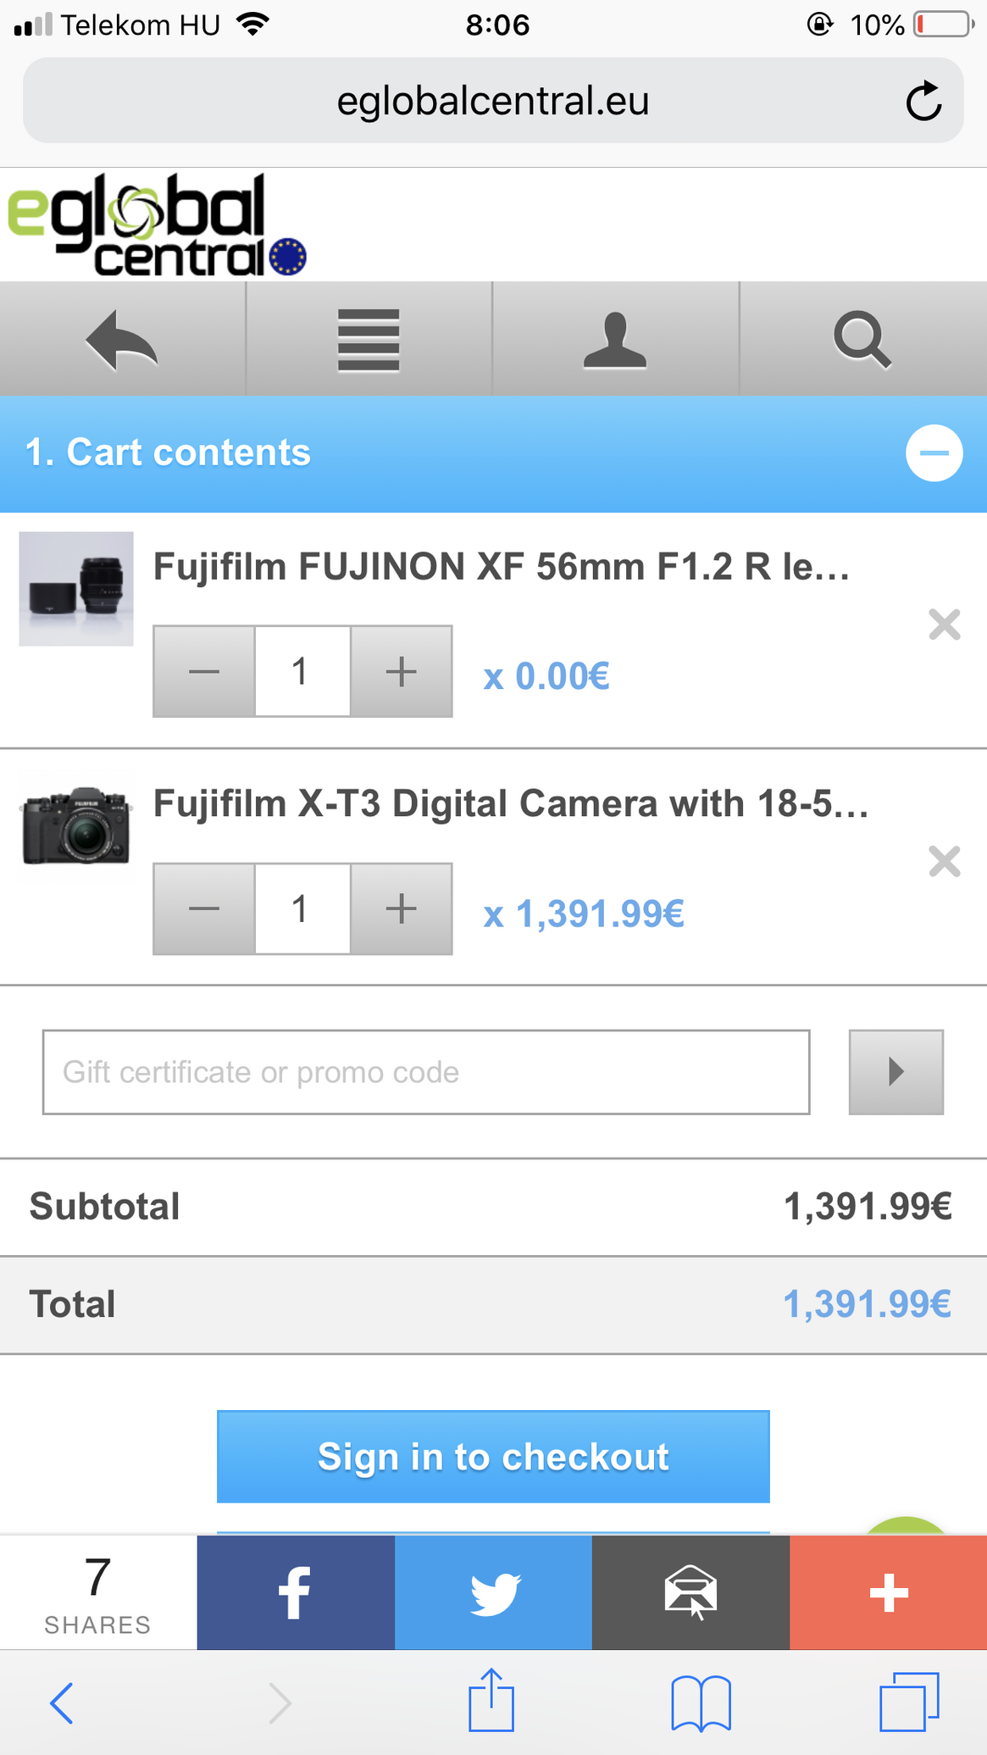Viewport: 987px width, 1755px height.
Task: Increase quantity of FUJINON 56mm lens
Action: 402,672
